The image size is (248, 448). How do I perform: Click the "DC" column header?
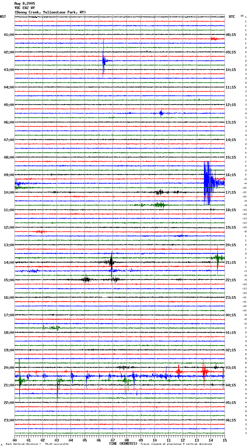tap(242, 16)
